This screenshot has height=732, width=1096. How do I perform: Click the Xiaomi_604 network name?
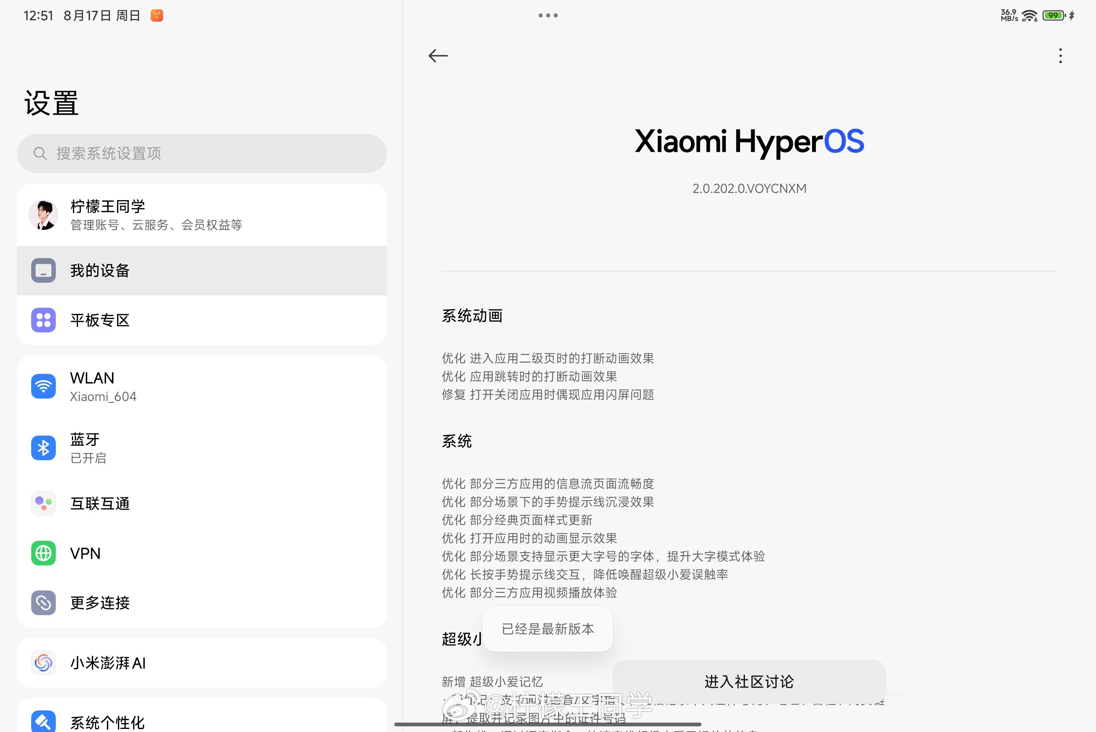pyautogui.click(x=103, y=396)
